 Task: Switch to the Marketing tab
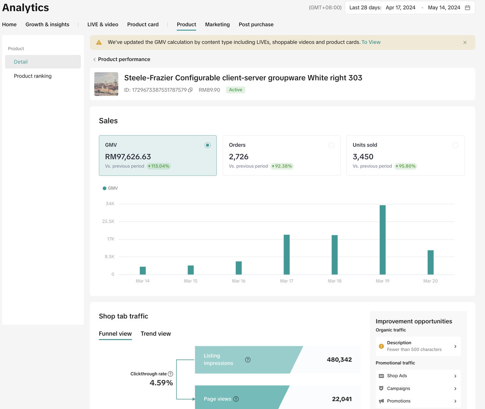pyautogui.click(x=217, y=25)
